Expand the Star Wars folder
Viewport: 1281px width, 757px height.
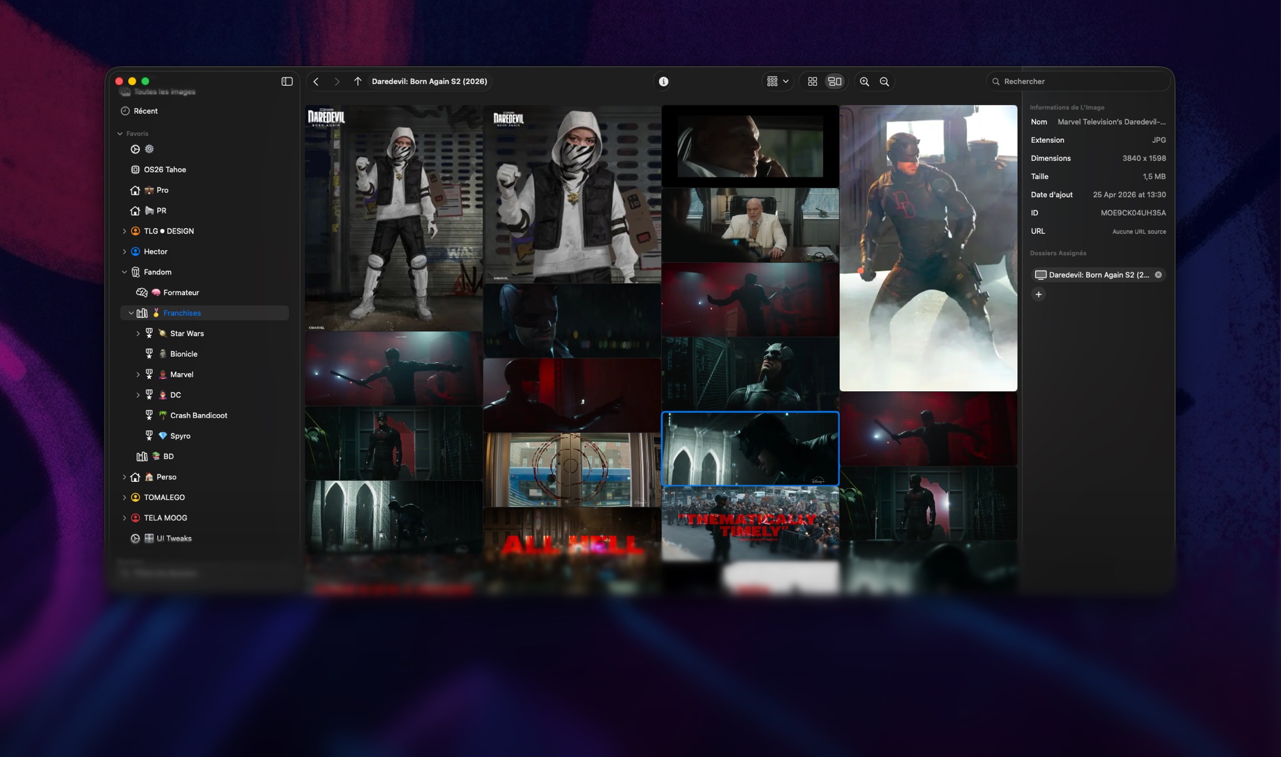pos(138,333)
